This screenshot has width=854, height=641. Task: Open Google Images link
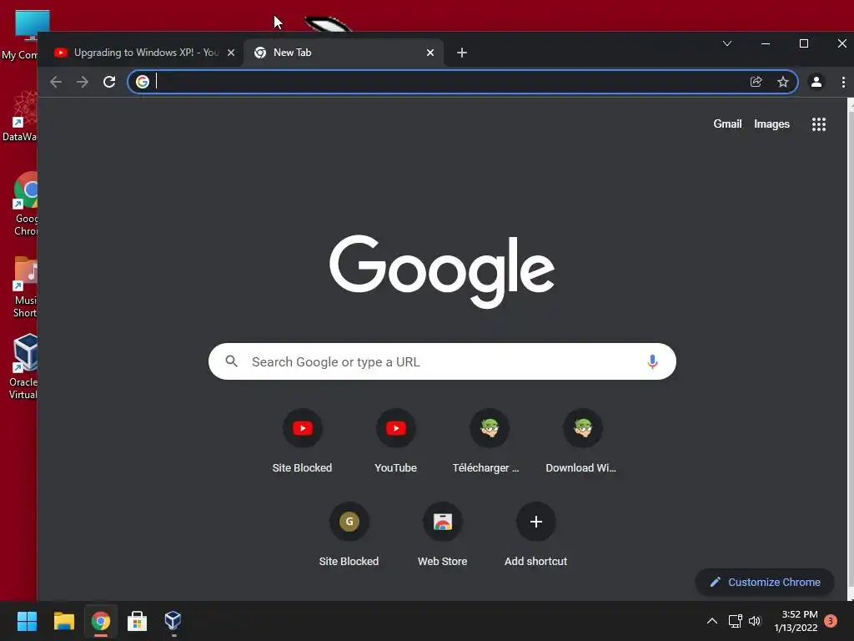click(x=771, y=124)
